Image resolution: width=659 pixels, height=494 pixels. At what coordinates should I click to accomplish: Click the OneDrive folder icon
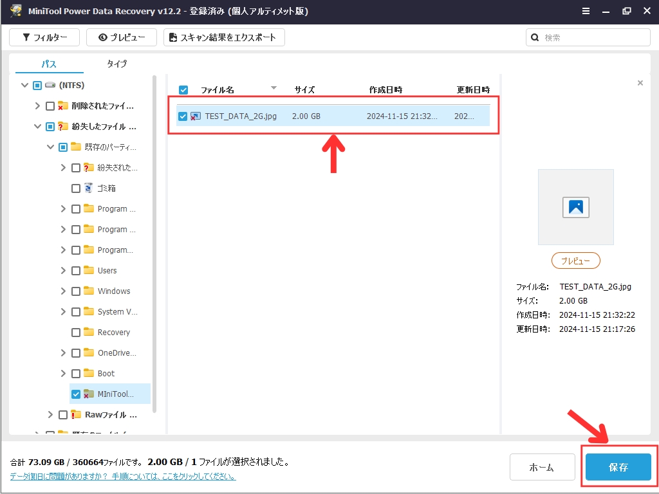89,352
